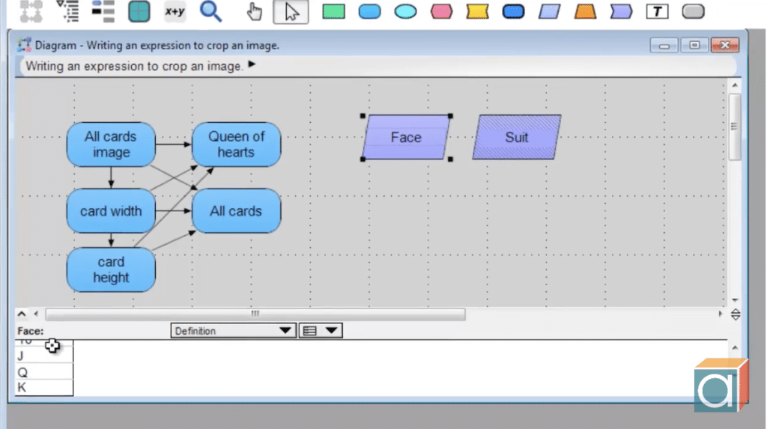
Task: Select the pink hexagon Objective node tool
Action: (x=441, y=11)
